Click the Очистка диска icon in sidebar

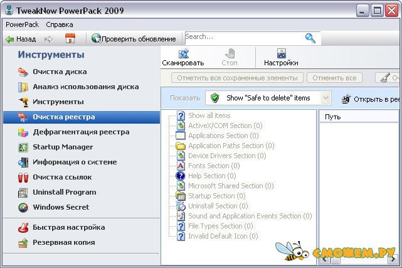(x=23, y=72)
